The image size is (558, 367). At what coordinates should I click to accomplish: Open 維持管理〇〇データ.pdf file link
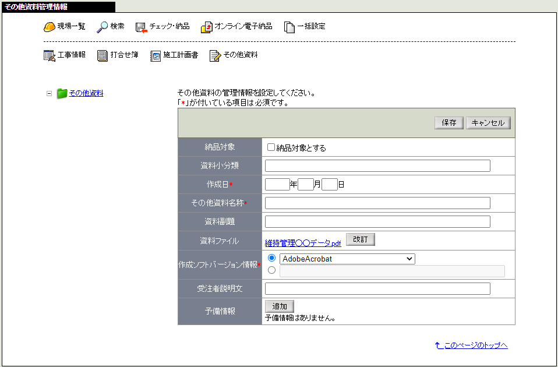(303, 244)
